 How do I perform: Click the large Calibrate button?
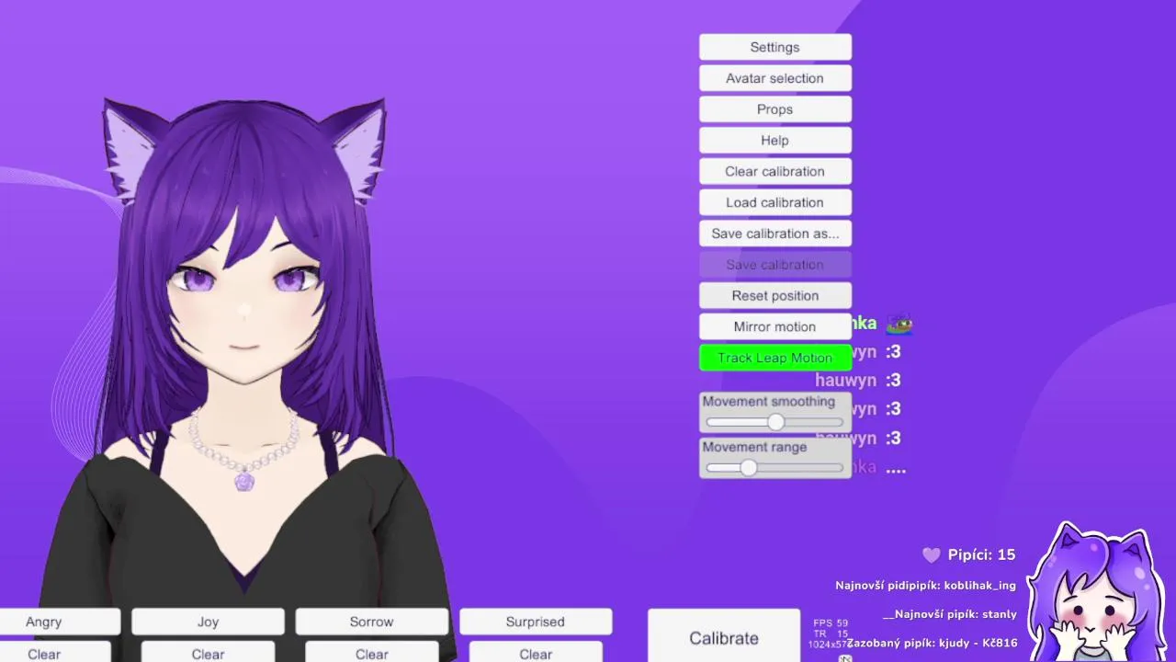724,636
